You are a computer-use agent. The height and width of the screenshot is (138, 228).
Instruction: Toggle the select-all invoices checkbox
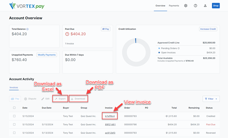[14, 108]
